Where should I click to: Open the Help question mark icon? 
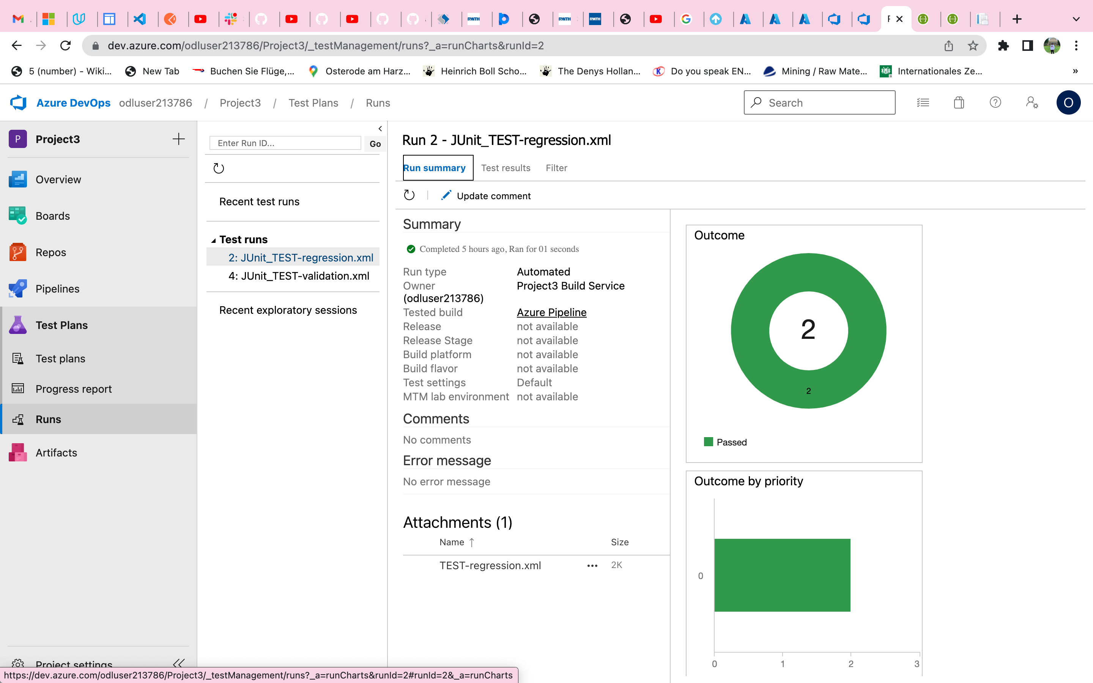click(x=995, y=103)
